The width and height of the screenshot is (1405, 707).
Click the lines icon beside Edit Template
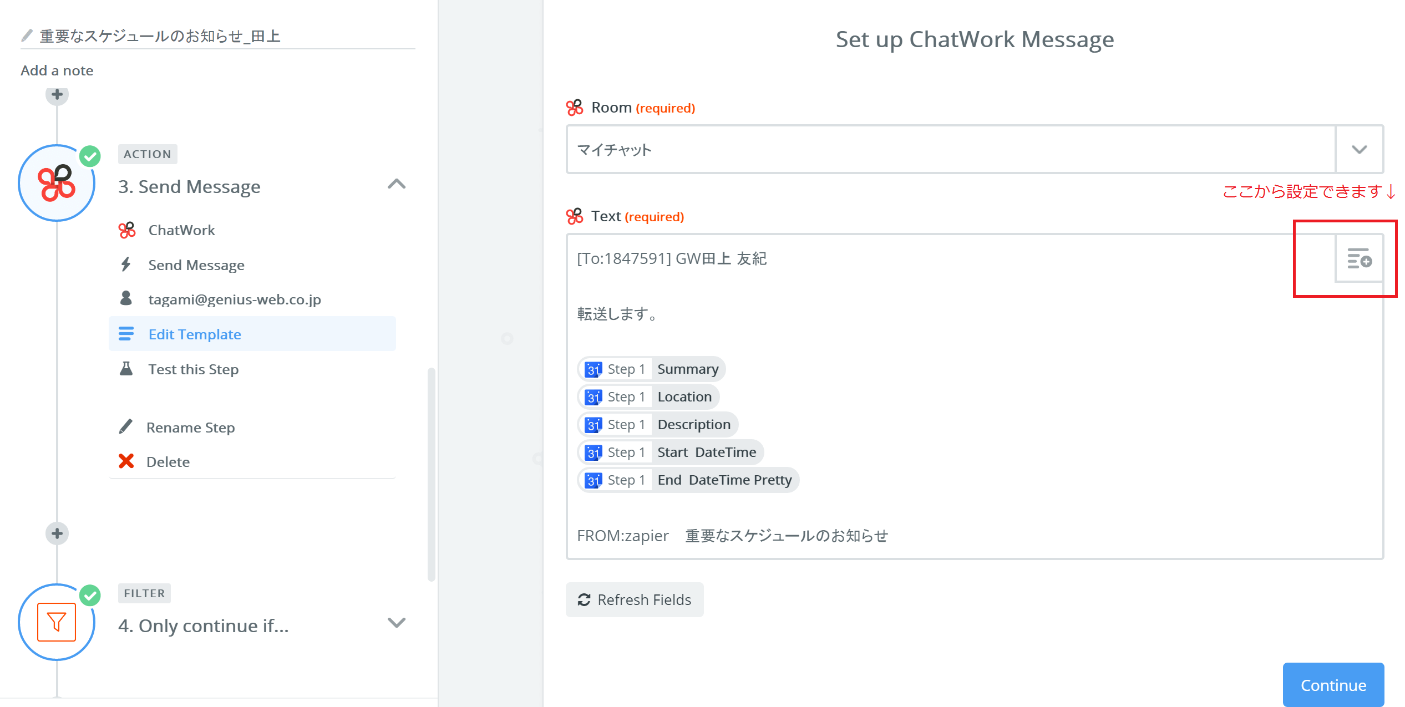coord(126,333)
